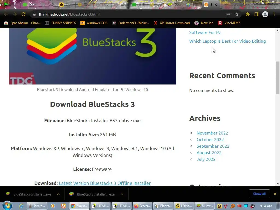Switch to the Plants... taskbar window

pyautogui.click(x=163, y=206)
